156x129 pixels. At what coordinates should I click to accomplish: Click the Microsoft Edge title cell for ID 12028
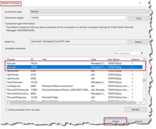coord(50,97)
